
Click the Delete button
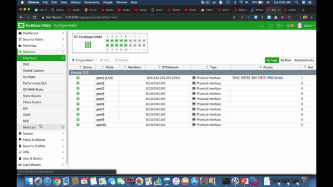pyautogui.click(x=121, y=60)
